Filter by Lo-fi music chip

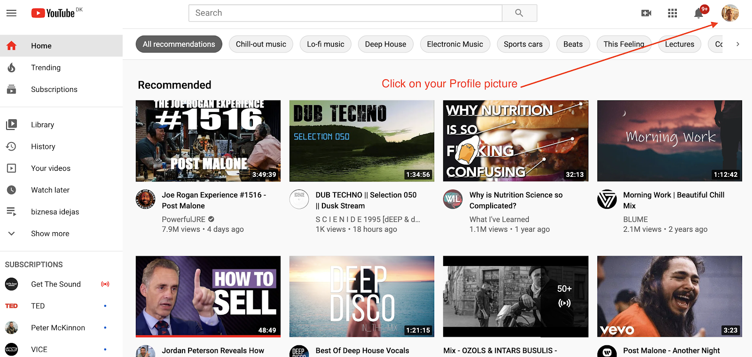[326, 44]
